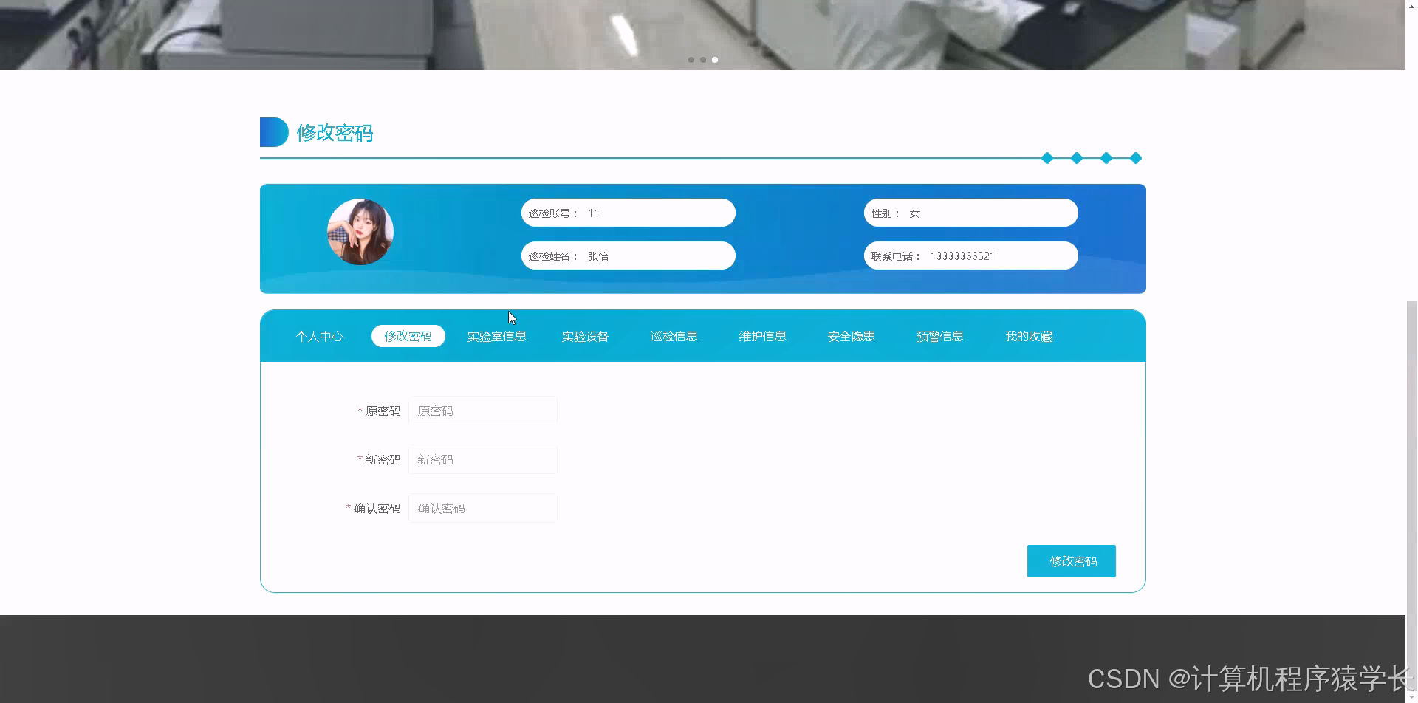The width and height of the screenshot is (1418, 703).
Task: Click the 巡检账号 field showing 11
Action: point(628,213)
